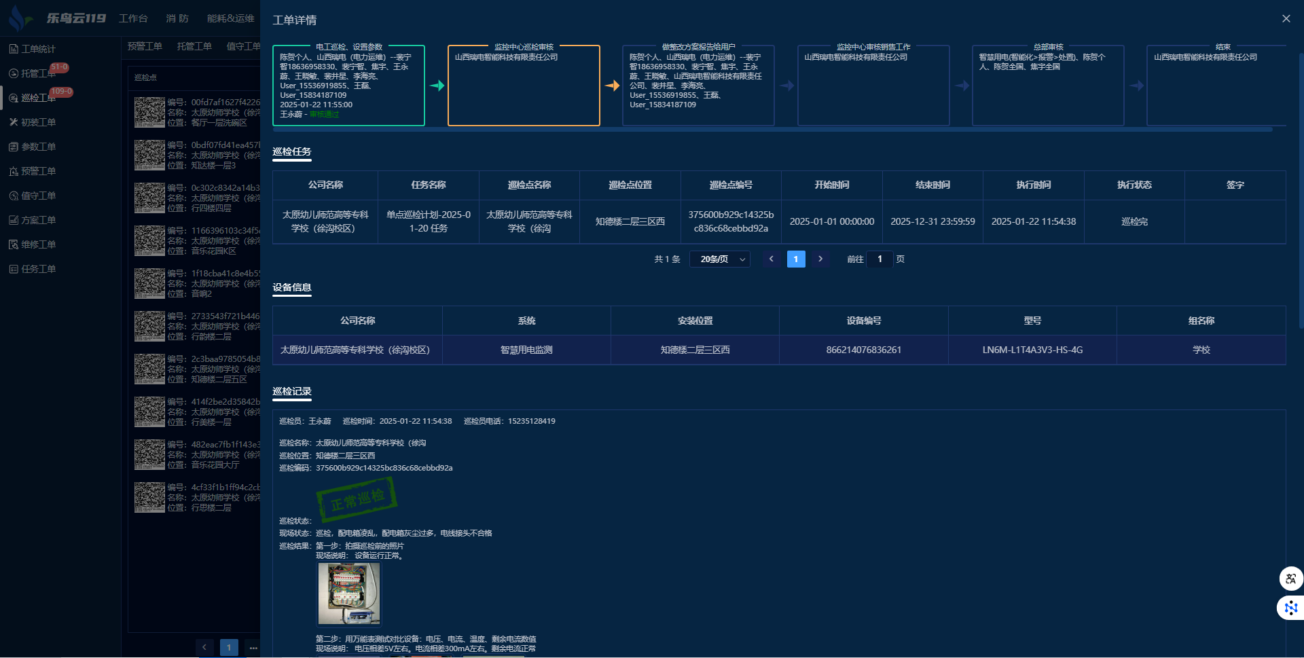This screenshot has width=1304, height=658.
Task: Switch to the 托管工单 tab
Action: [194, 46]
